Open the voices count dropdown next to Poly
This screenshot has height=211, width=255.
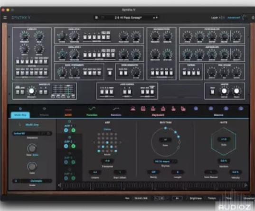click(x=141, y=198)
